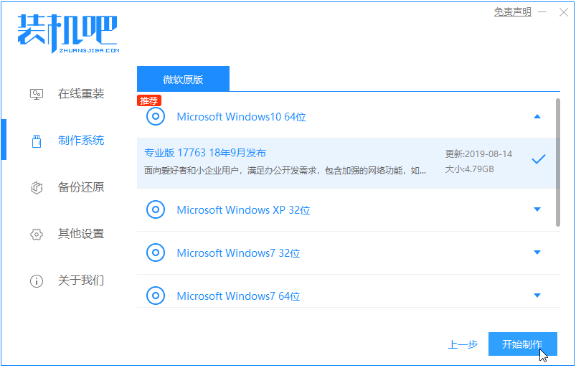Select the Windows XP 32位 disc icon
The width and height of the screenshot is (576, 368).
tap(156, 209)
